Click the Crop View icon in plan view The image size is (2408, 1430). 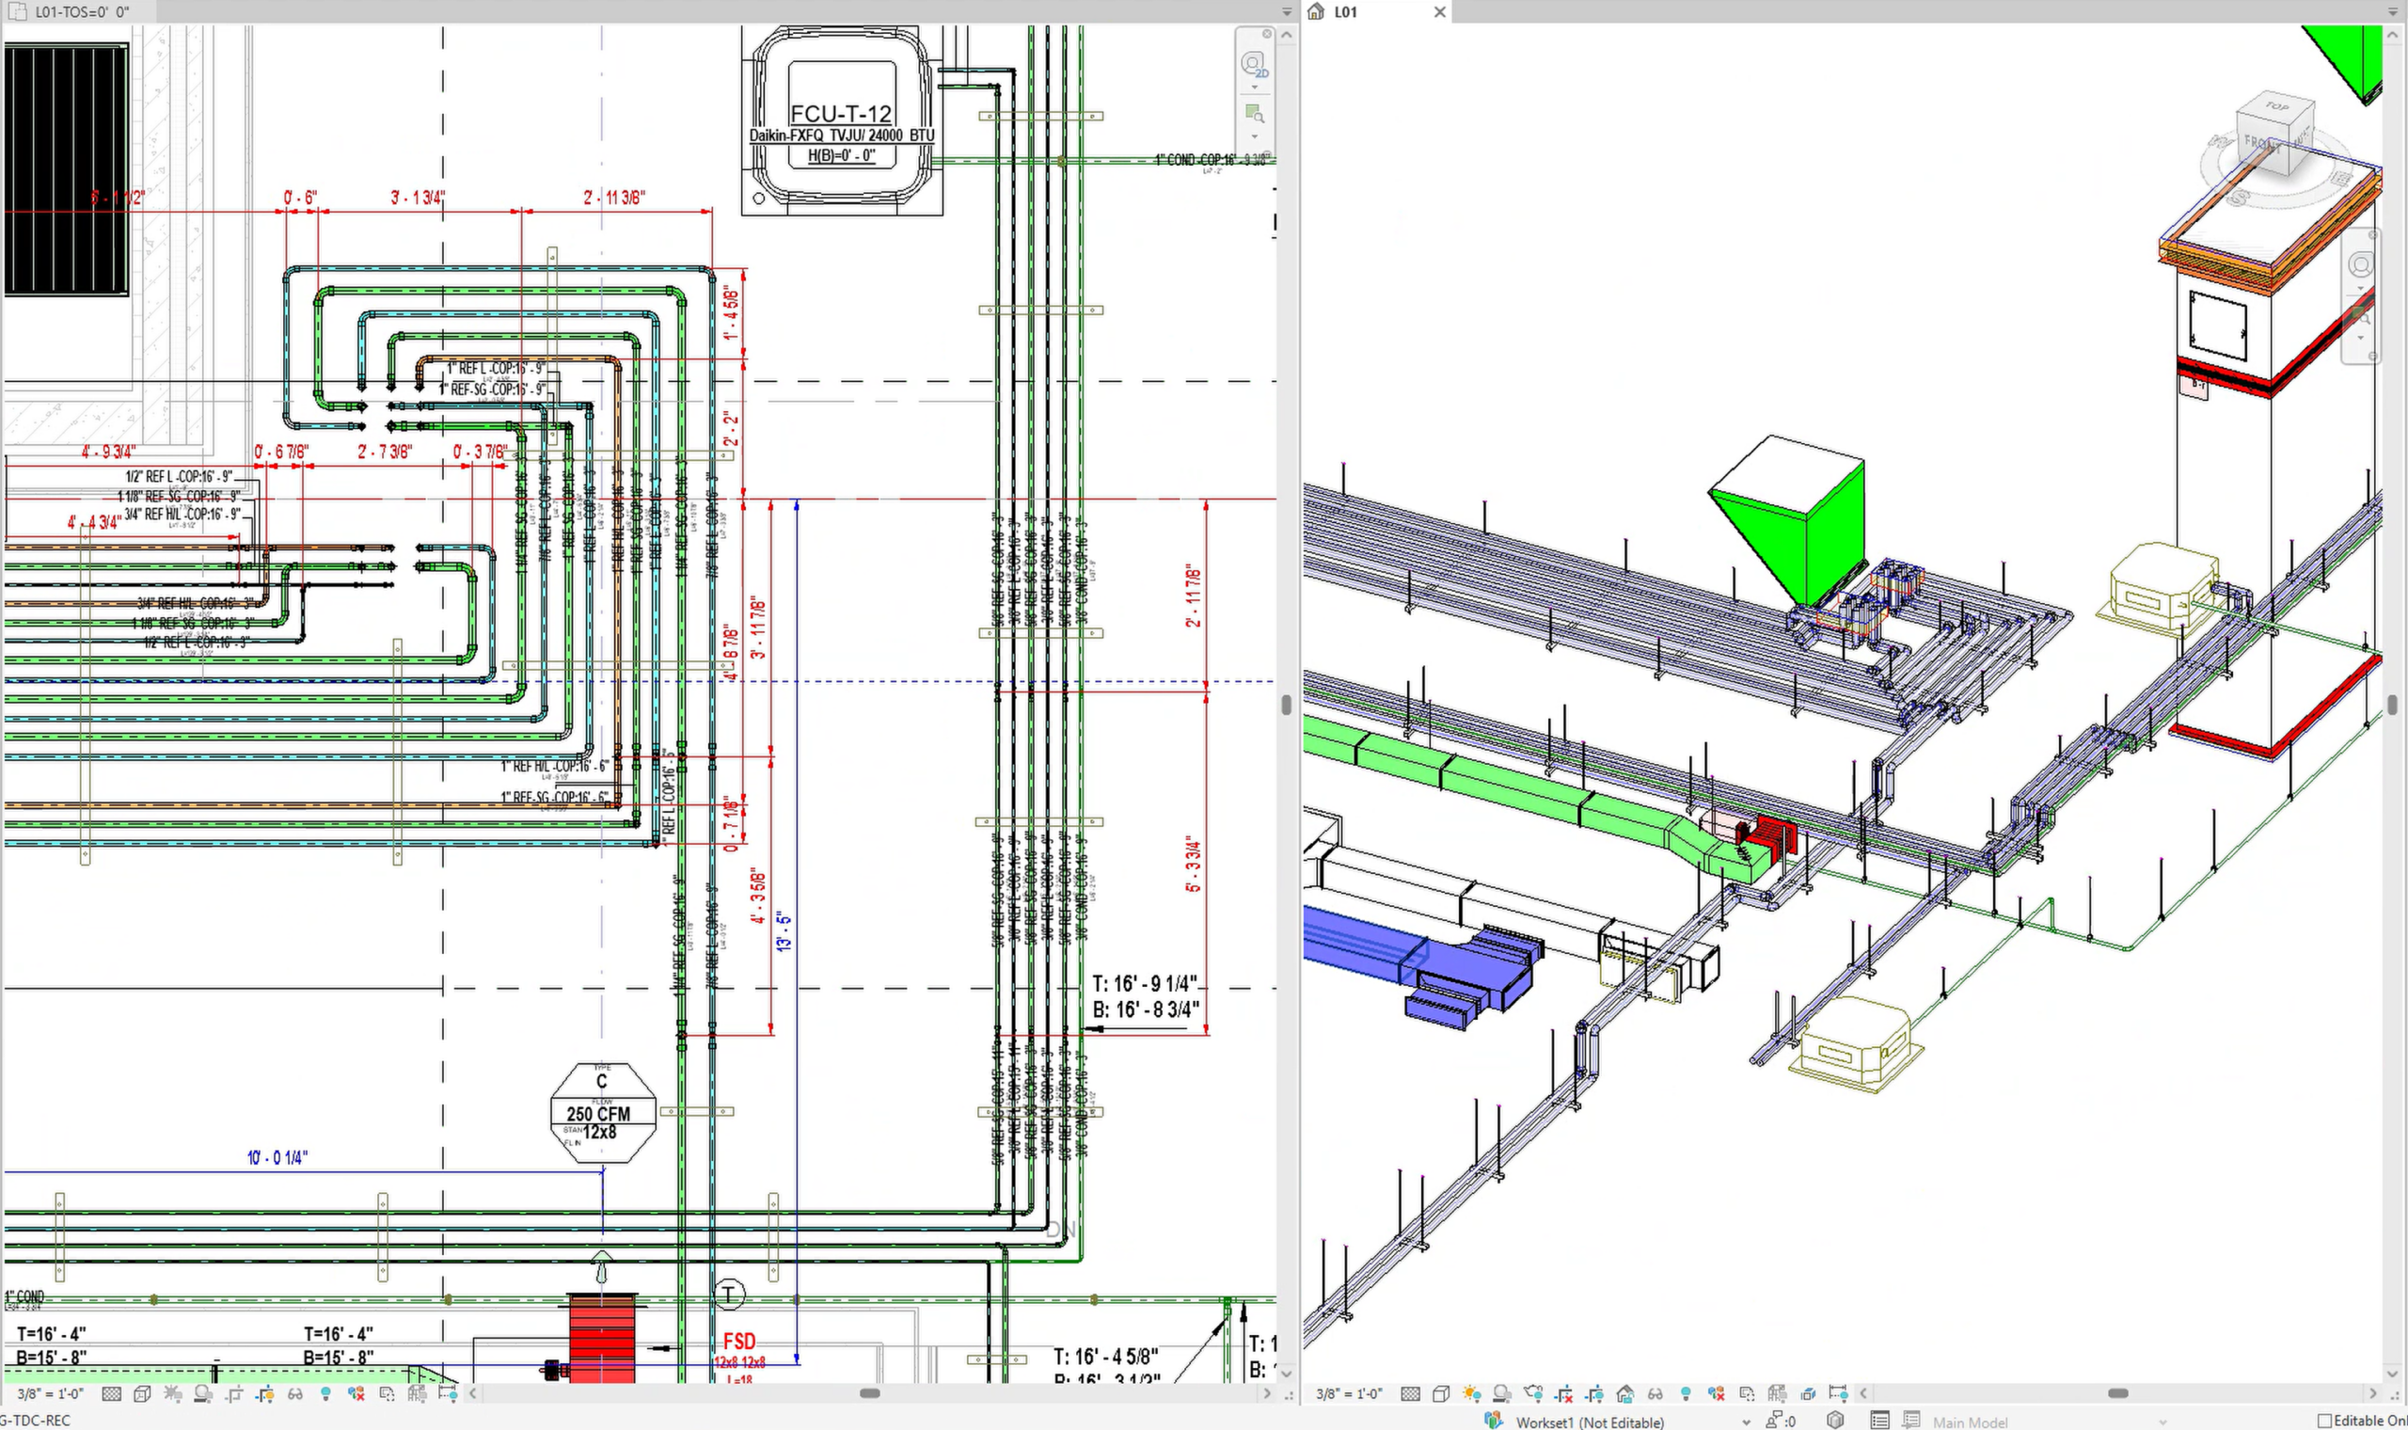click(234, 1394)
